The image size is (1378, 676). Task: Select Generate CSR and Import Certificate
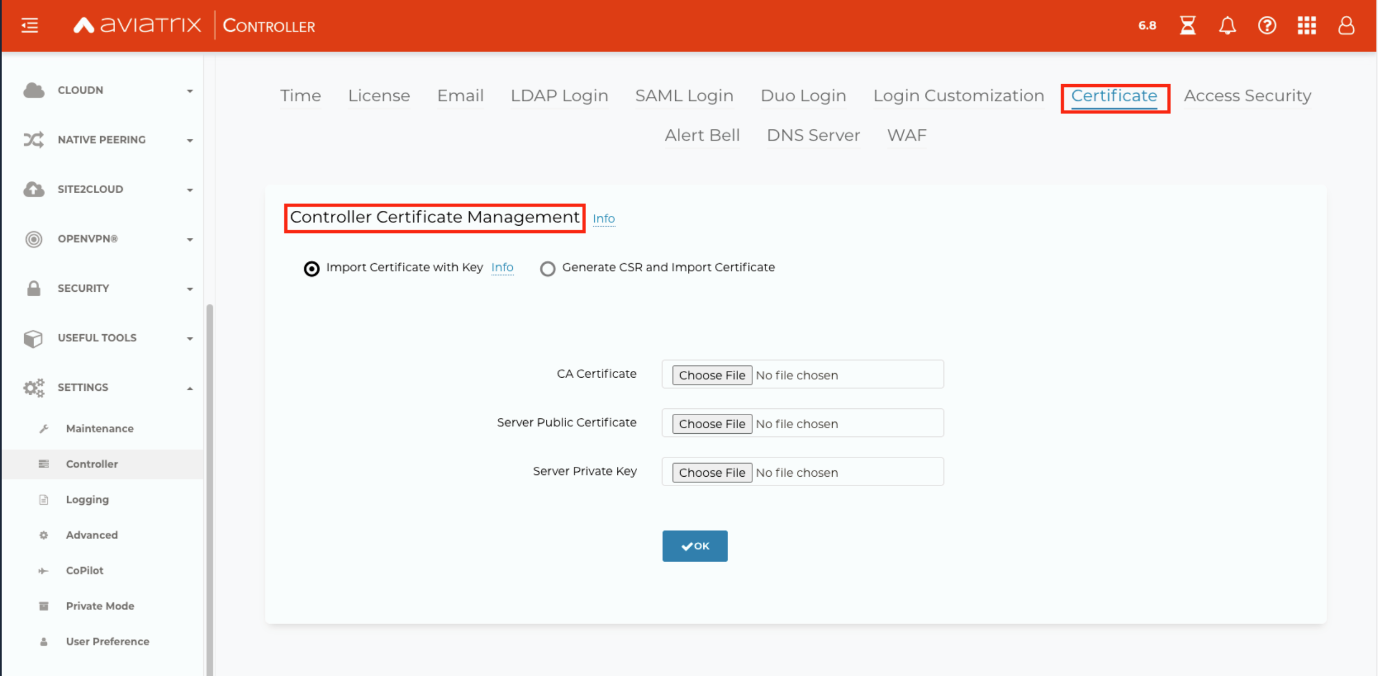click(x=547, y=269)
